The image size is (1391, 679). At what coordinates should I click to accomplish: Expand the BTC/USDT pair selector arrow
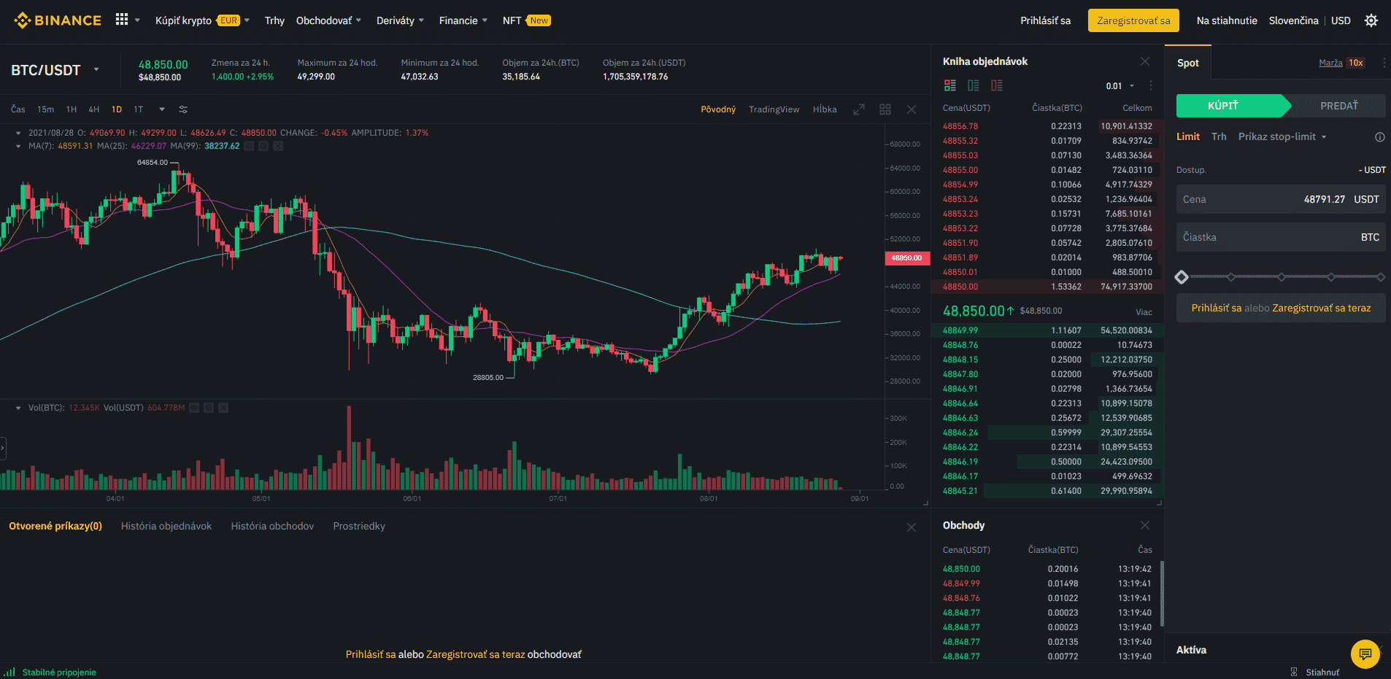pos(96,70)
